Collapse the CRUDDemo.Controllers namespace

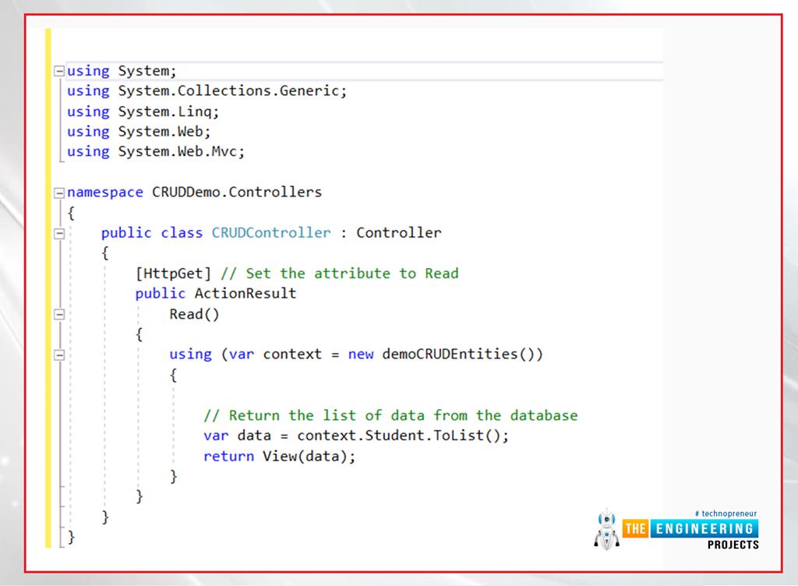click(58, 192)
